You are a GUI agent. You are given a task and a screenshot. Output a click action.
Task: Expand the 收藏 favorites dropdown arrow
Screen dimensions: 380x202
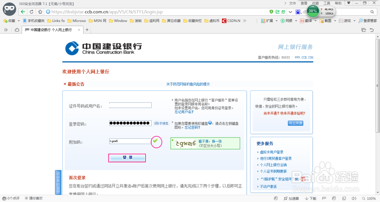[19, 21]
